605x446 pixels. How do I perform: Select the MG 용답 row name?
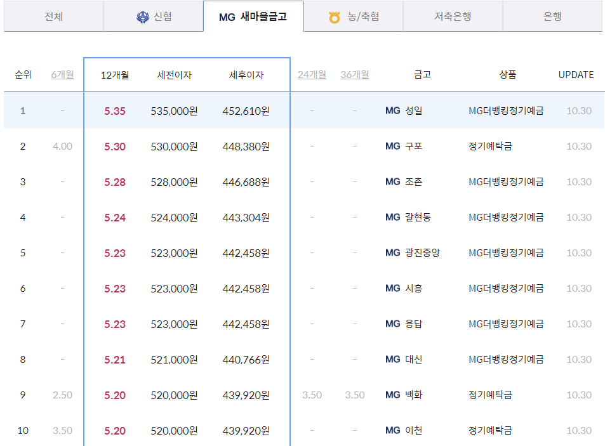coord(404,324)
